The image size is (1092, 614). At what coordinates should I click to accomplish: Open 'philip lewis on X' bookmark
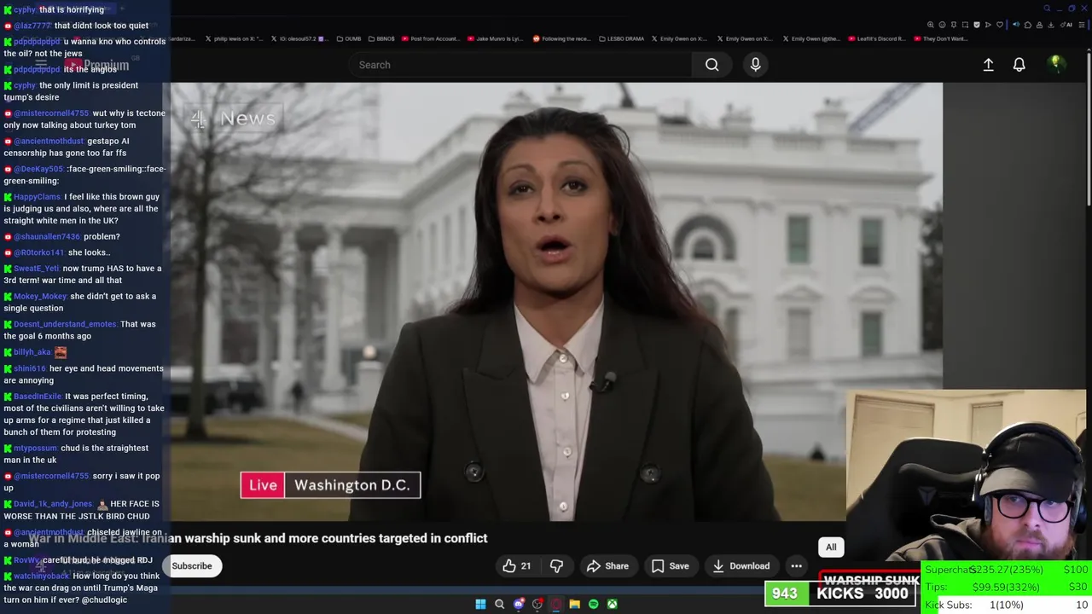coord(234,38)
